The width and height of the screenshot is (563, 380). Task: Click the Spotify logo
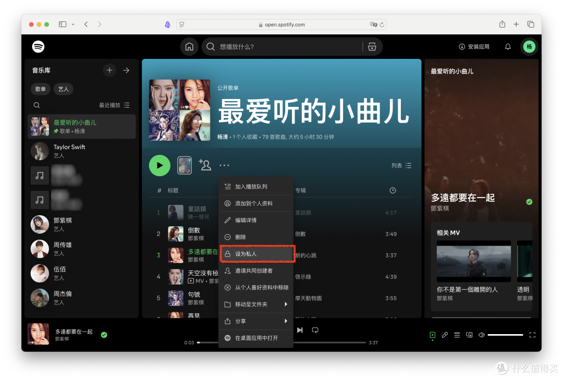click(38, 47)
